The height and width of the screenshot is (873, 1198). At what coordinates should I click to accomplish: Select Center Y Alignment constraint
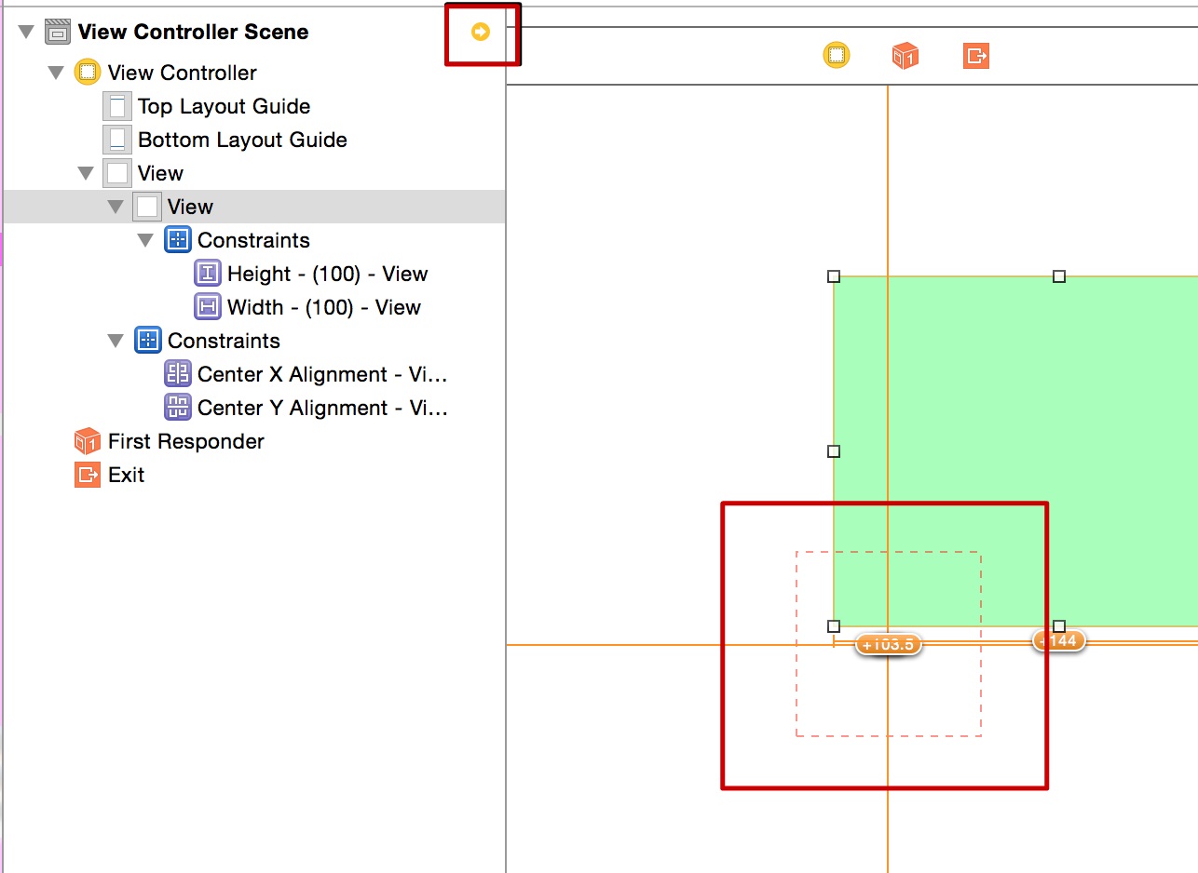321,408
